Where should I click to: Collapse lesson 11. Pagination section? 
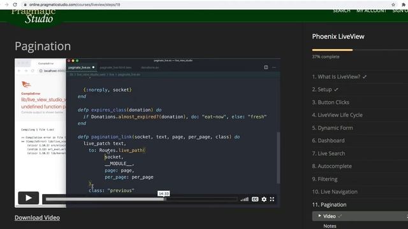coord(329,205)
